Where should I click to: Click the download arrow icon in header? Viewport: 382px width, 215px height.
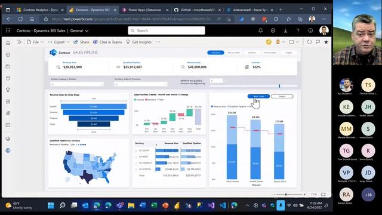(285, 30)
